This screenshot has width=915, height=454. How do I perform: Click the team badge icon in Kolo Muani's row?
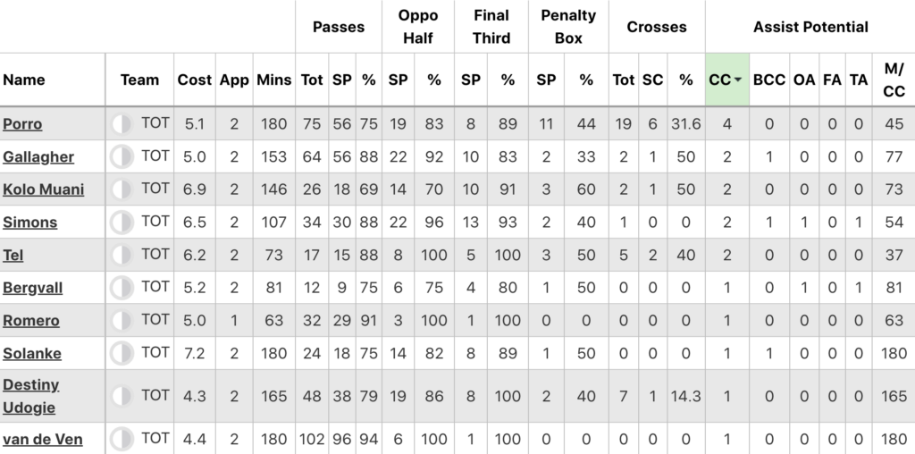coord(122,189)
